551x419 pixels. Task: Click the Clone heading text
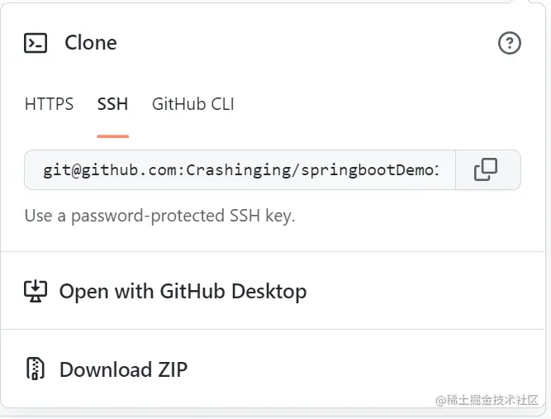coord(91,43)
